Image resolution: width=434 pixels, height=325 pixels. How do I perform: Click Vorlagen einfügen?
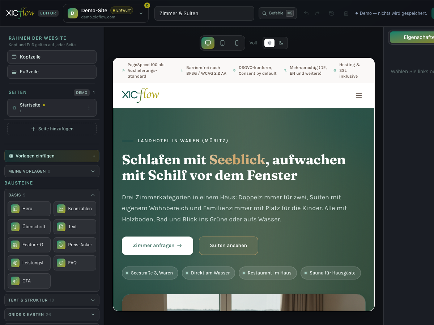(x=52, y=156)
